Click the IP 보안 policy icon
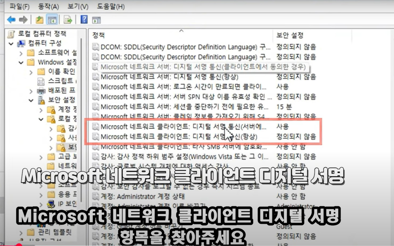This screenshot has width=394, height=246. click(x=51, y=204)
